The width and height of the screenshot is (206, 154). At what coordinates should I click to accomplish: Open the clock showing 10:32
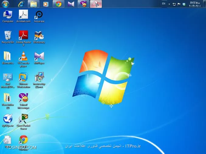(195, 4)
